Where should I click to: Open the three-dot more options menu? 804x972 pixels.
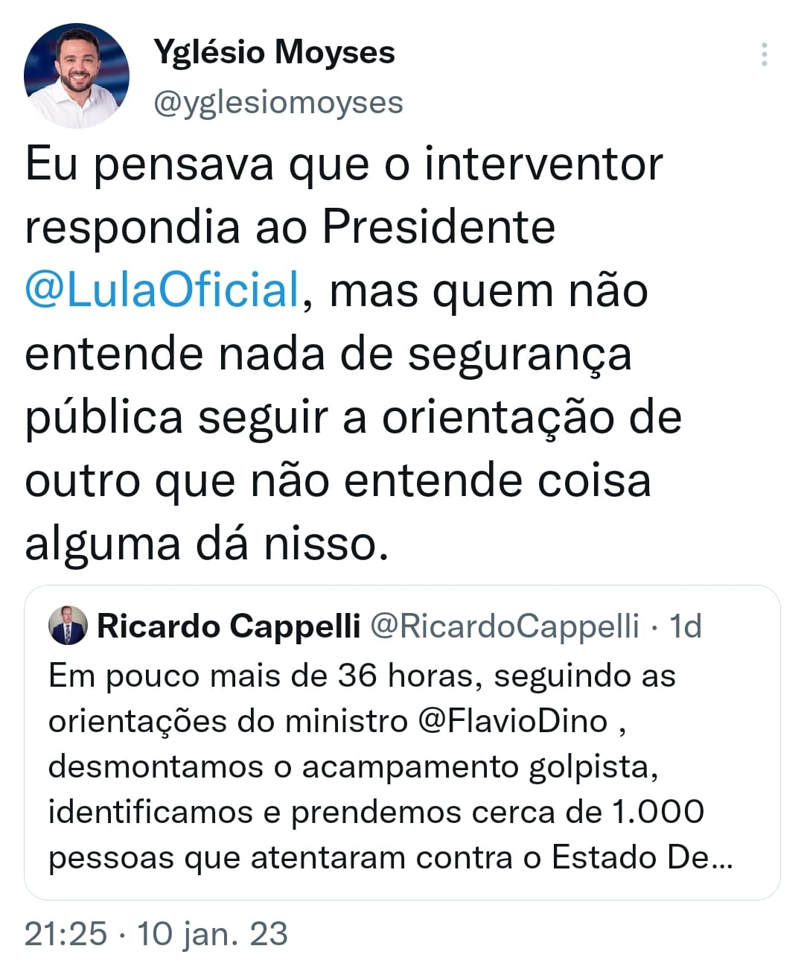click(764, 55)
